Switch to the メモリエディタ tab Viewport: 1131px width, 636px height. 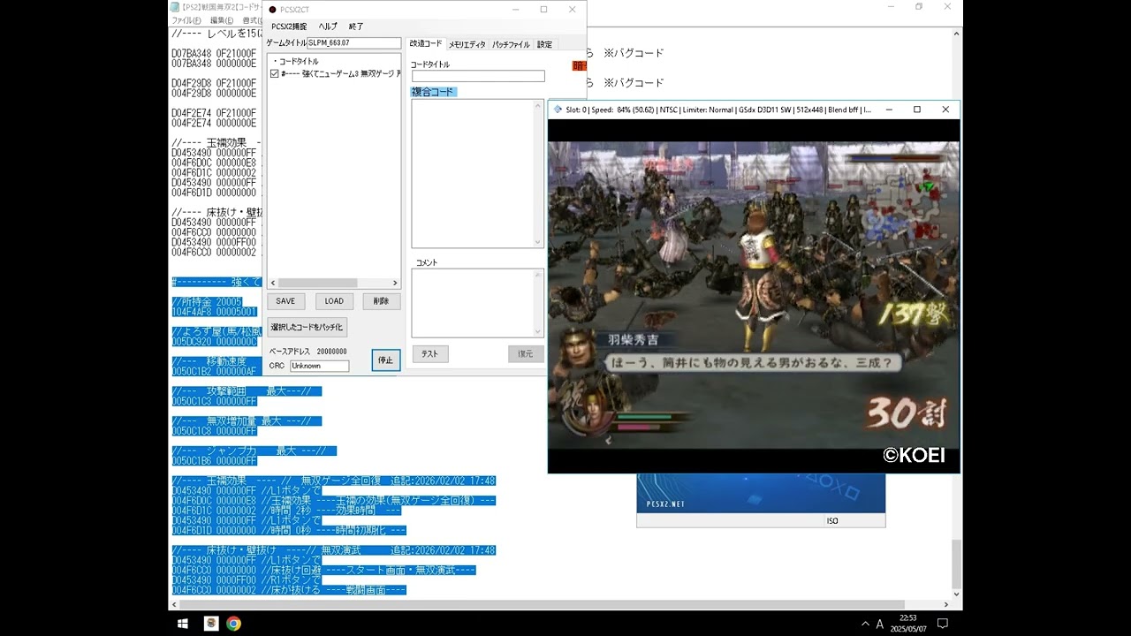click(x=467, y=44)
